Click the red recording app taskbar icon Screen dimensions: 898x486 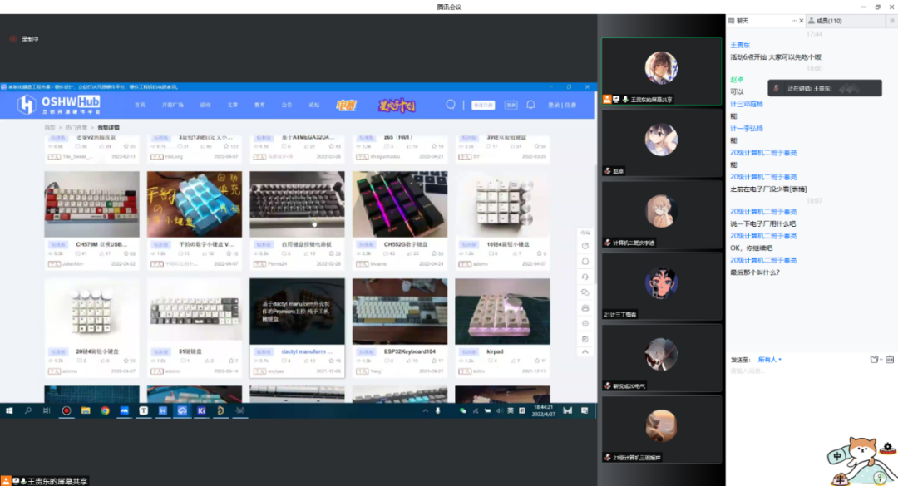(x=67, y=410)
